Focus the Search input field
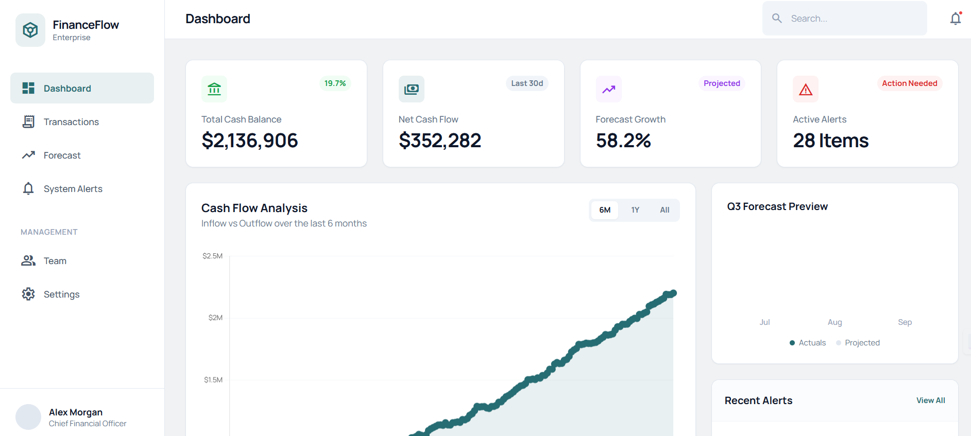This screenshot has height=436, width=971. pos(845,19)
